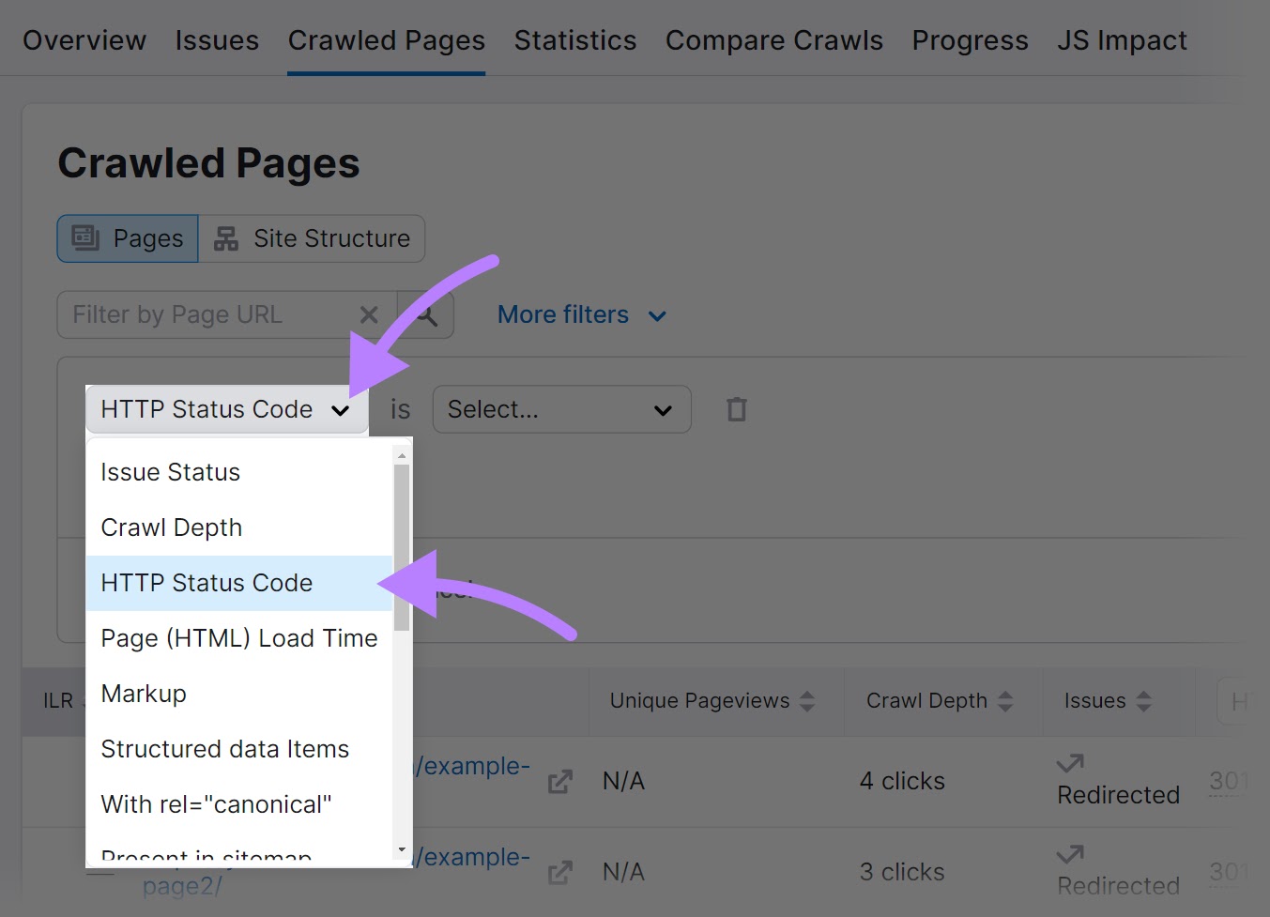
Task: Open the HTTP Status Code filter dropdown
Action: point(226,408)
